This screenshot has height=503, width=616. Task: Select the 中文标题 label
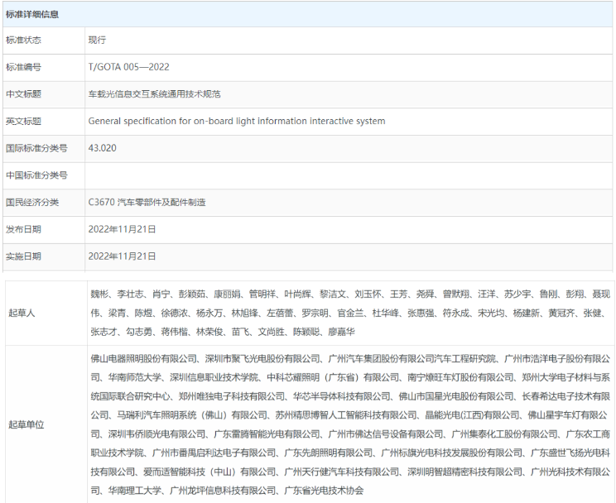23,94
